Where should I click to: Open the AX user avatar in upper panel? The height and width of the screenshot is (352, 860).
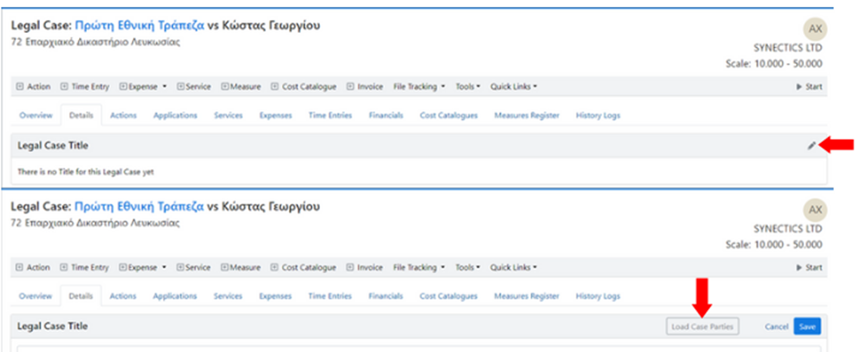click(814, 27)
